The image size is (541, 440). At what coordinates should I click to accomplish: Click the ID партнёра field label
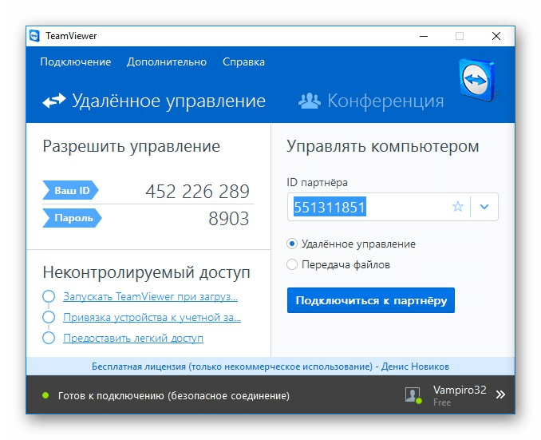pyautogui.click(x=317, y=182)
